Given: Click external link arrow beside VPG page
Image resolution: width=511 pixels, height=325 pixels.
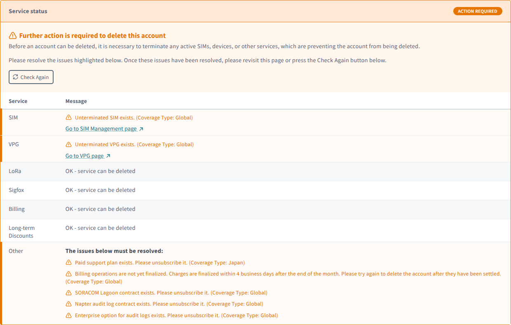Looking at the screenshot, I should [x=108, y=156].
